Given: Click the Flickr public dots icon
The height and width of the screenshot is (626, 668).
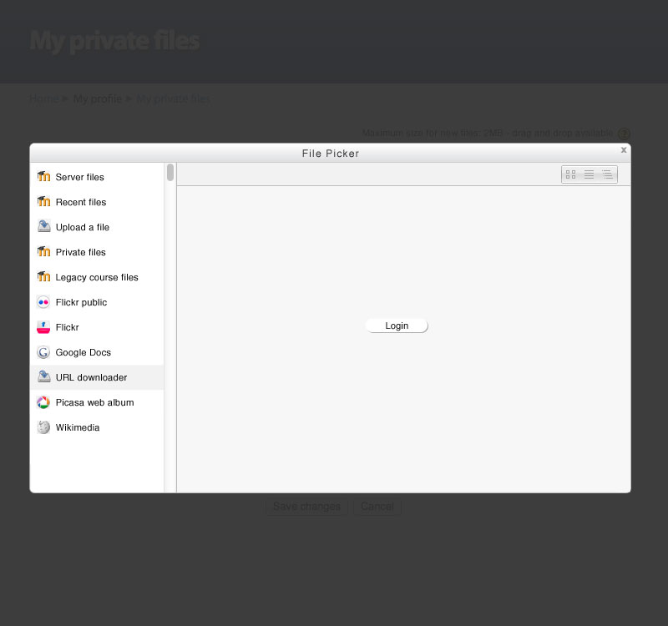Looking at the screenshot, I should click(43, 302).
